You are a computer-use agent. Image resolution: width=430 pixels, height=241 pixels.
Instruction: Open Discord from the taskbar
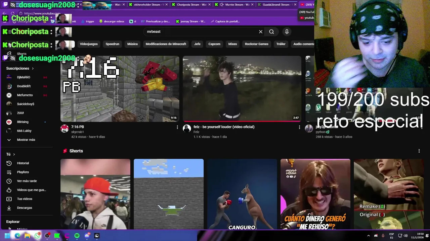point(87,236)
